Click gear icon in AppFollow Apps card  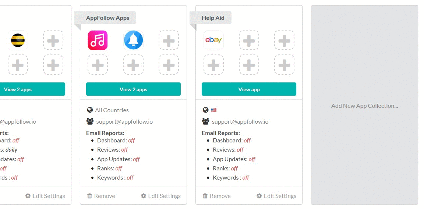coord(144,196)
